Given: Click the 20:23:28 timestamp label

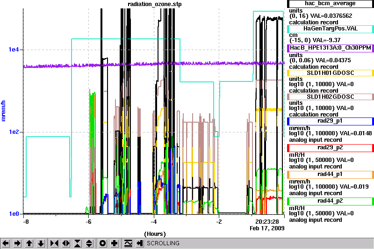Looking at the screenshot, I should tap(267, 222).
